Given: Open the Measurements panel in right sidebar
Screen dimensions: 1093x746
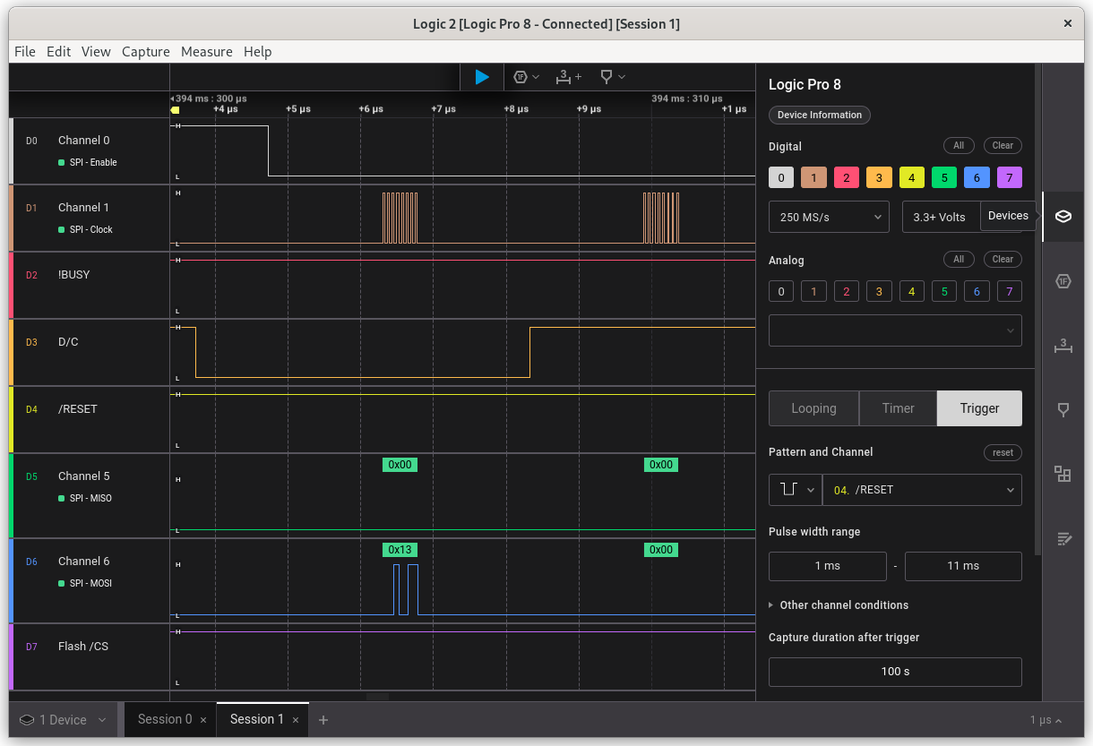Looking at the screenshot, I should point(1063,347).
